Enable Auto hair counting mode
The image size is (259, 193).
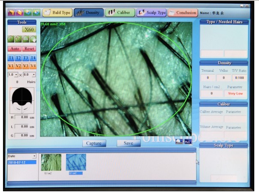click(x=15, y=49)
